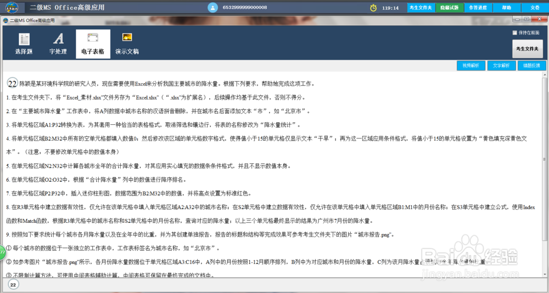Viewport: 549px width, 293px height.
Task: Click step 3 text about 降水量统计
Action: click(153, 125)
